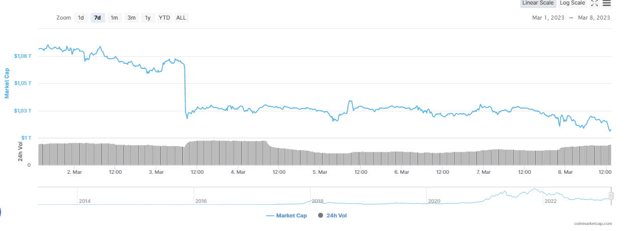Click 2018 in the navigator timeline
The image size is (627, 231).
318,201
